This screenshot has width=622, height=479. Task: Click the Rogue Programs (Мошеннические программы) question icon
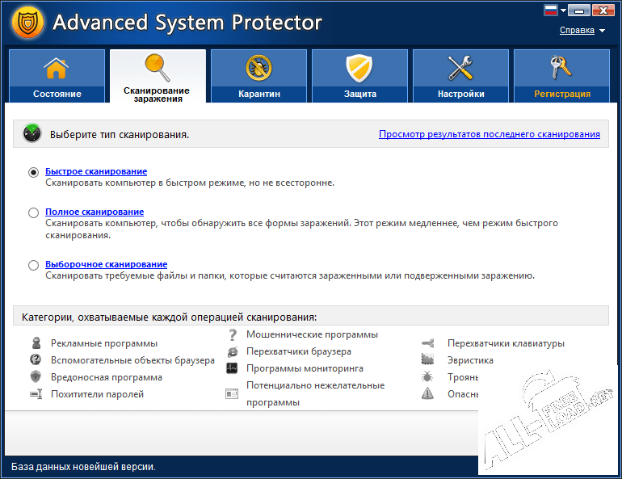tap(232, 334)
